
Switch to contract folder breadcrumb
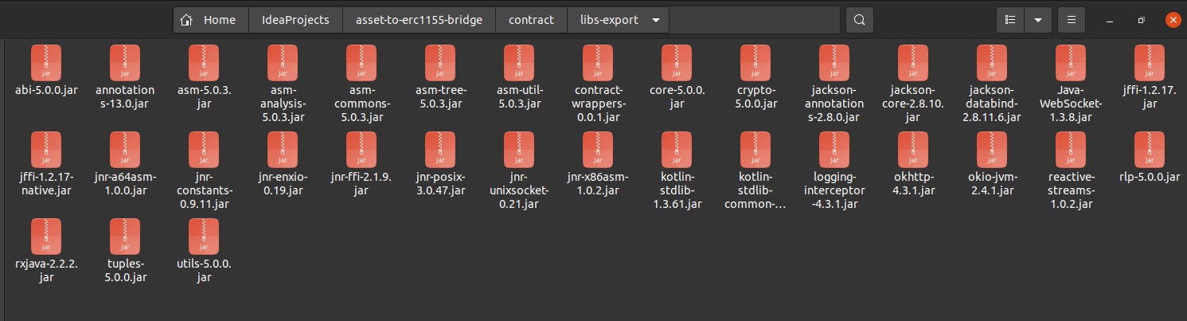tap(531, 20)
